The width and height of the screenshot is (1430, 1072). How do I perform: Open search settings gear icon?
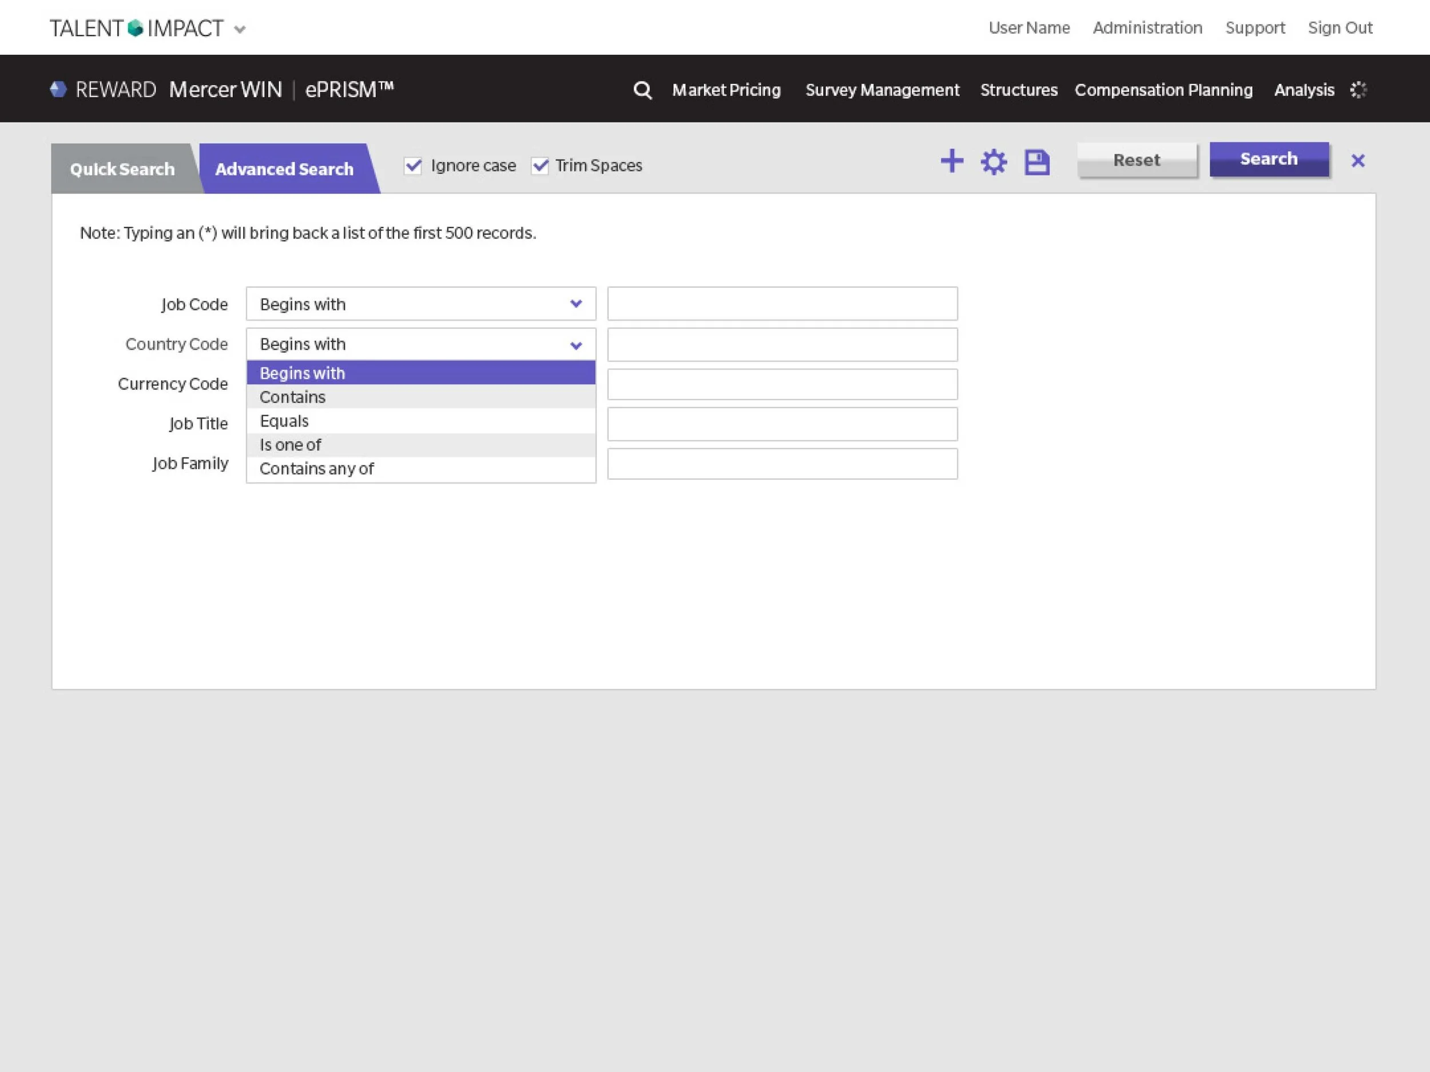tap(994, 162)
